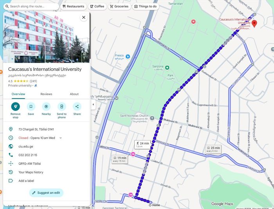Switch to the Reviews tab
Viewport: 274px width, 209px height.
tap(46, 94)
